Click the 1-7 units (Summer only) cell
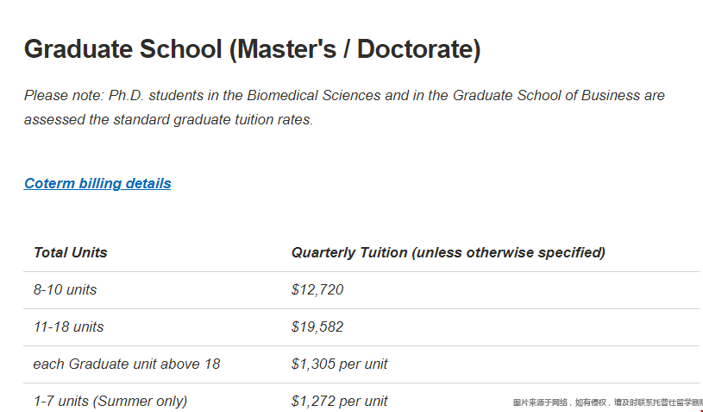This screenshot has width=703, height=412. tap(110, 401)
